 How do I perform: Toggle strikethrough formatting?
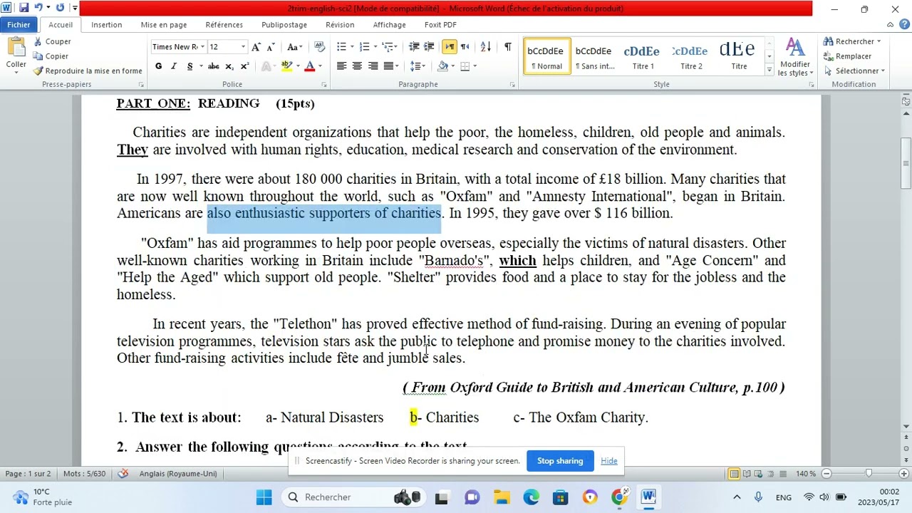(x=213, y=66)
